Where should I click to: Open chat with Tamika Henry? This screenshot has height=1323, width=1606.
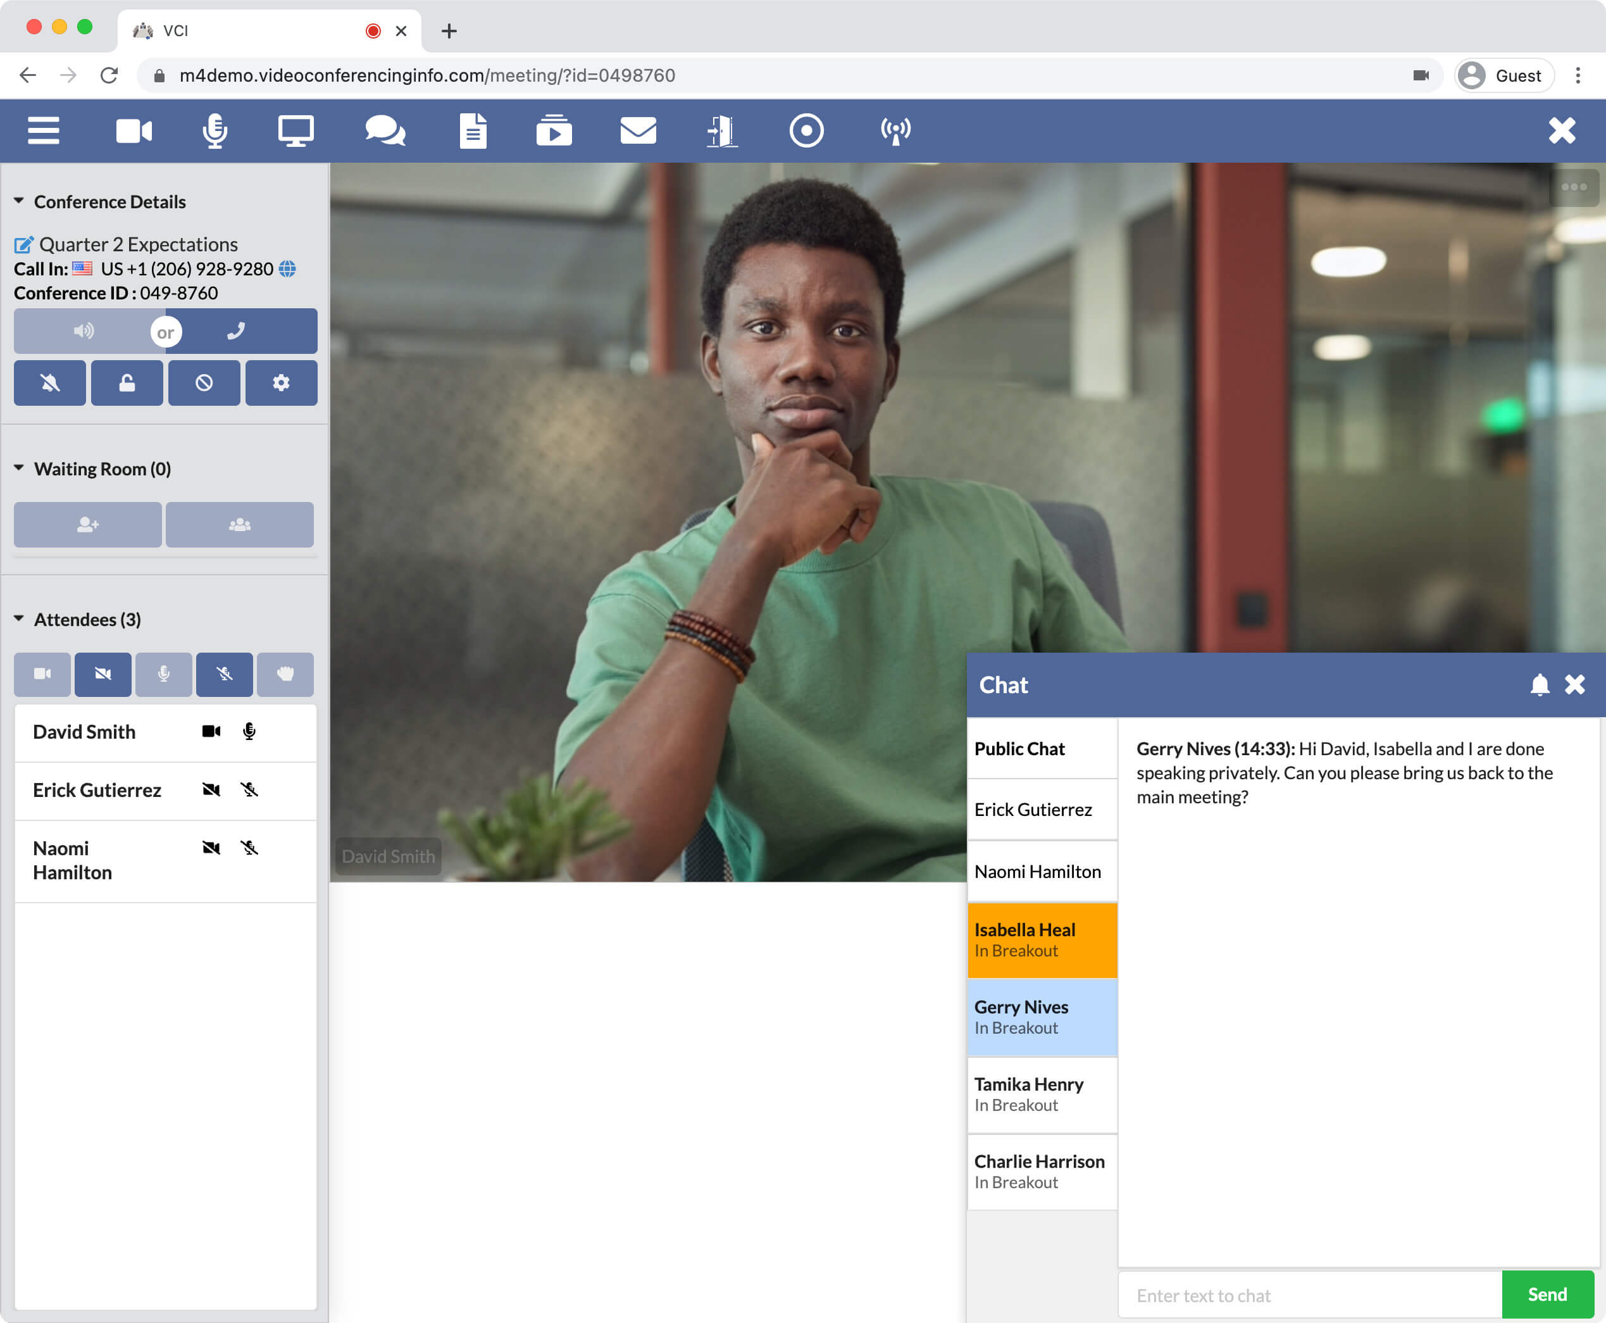pyautogui.click(x=1042, y=1094)
